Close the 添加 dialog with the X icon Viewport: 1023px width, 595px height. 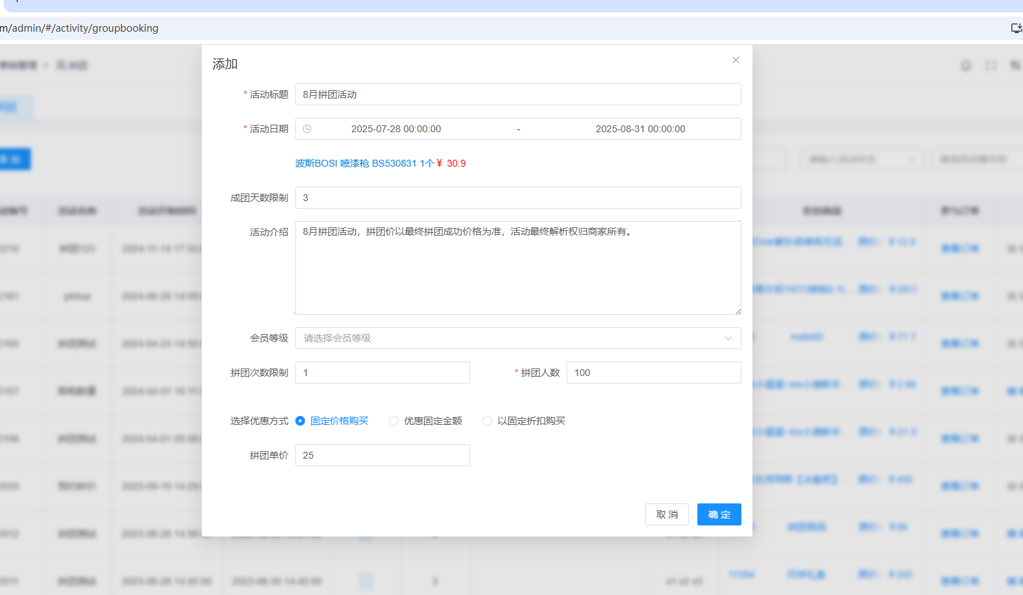[x=736, y=60]
